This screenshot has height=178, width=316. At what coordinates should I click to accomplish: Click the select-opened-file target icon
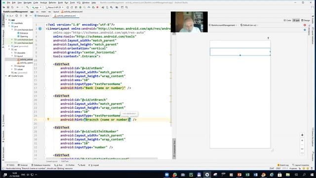click(16, 15)
